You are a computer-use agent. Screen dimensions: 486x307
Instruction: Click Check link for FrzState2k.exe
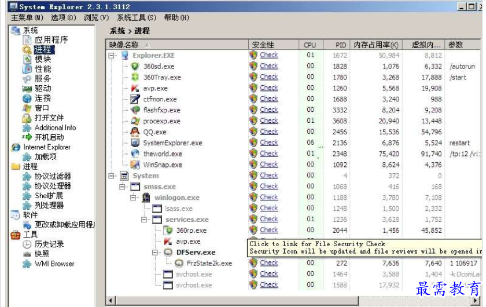(x=268, y=262)
